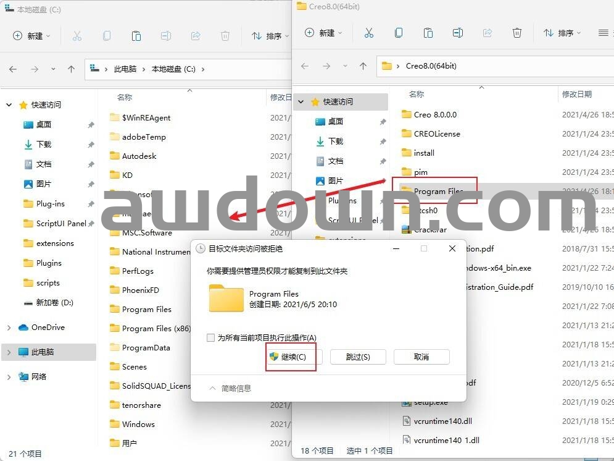Viewport: 614px width, 461px height.
Task: Open the Autodesk folder in C: drive
Action: (x=139, y=156)
